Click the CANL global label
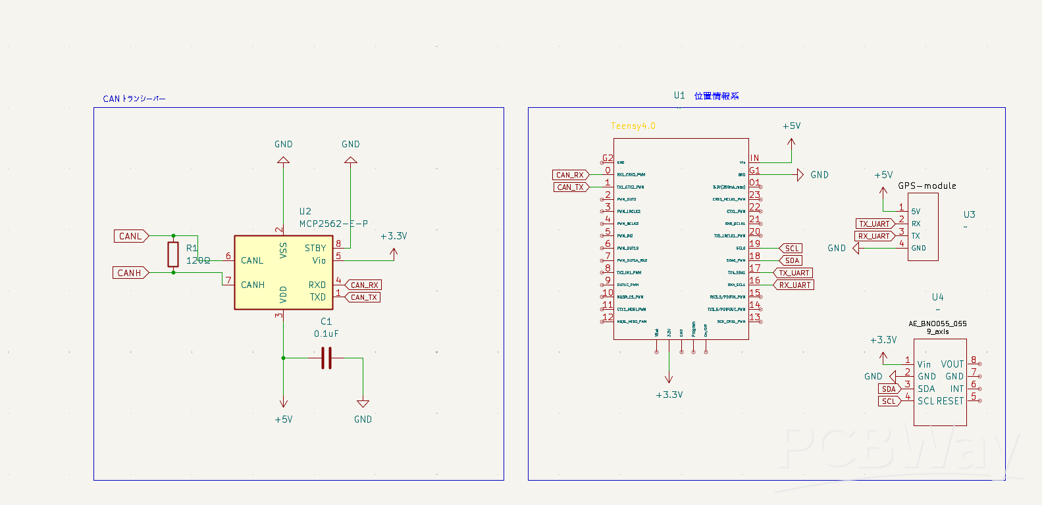The height and width of the screenshot is (505, 1042). pyautogui.click(x=131, y=236)
